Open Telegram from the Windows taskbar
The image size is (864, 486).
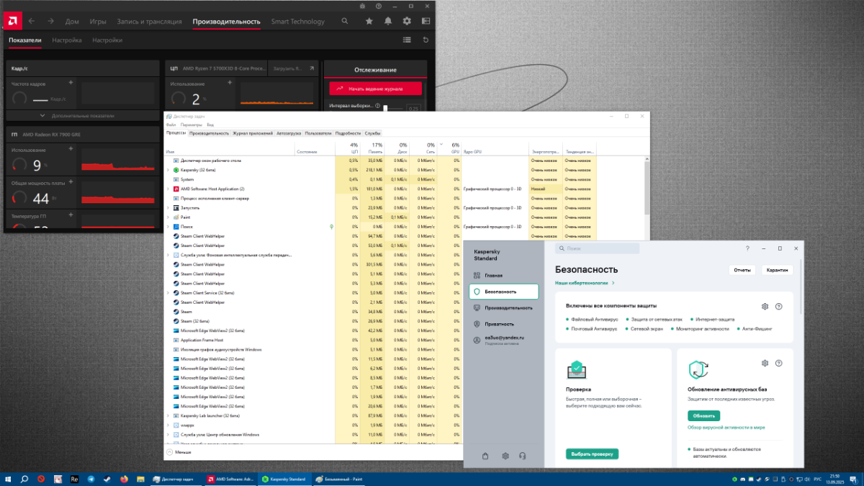click(91, 479)
